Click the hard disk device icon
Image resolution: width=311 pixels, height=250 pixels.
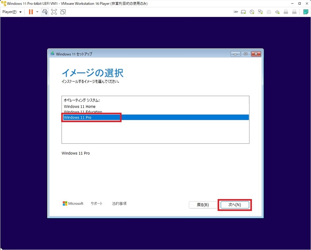[243, 12]
